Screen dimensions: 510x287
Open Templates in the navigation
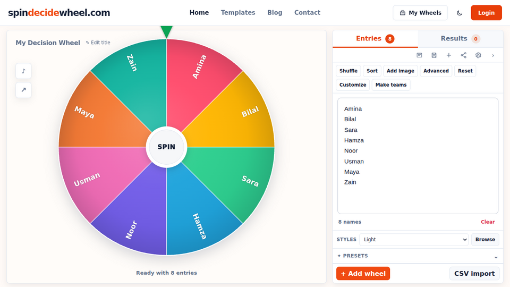tap(238, 13)
